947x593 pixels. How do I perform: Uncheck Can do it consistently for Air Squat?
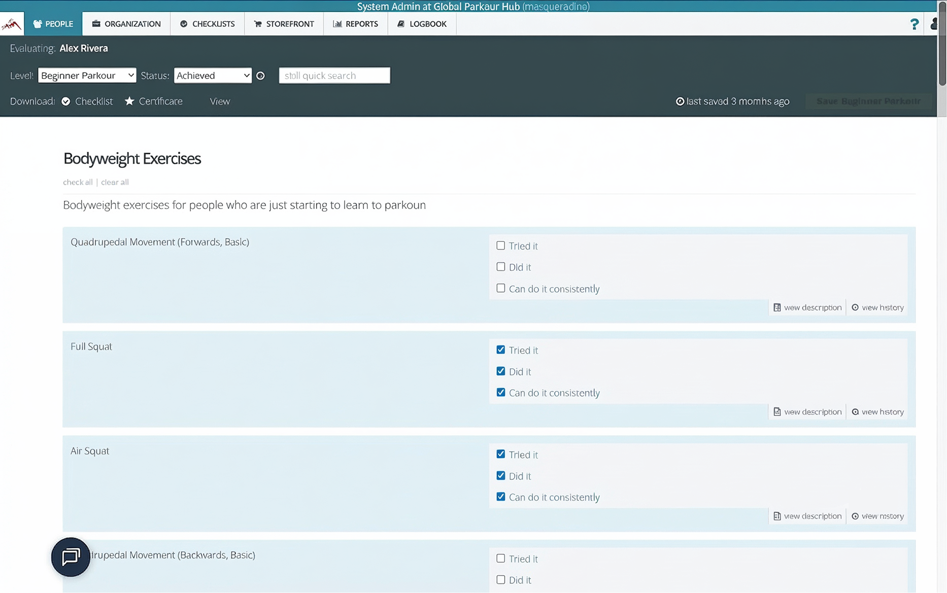[501, 497]
